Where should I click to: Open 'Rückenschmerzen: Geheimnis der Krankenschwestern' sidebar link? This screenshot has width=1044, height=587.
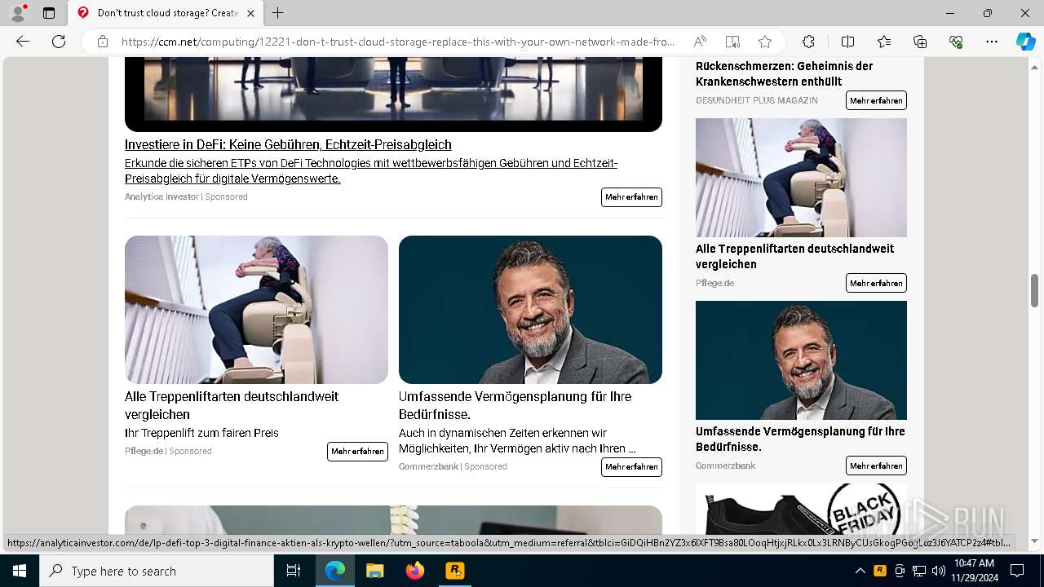[784, 73]
